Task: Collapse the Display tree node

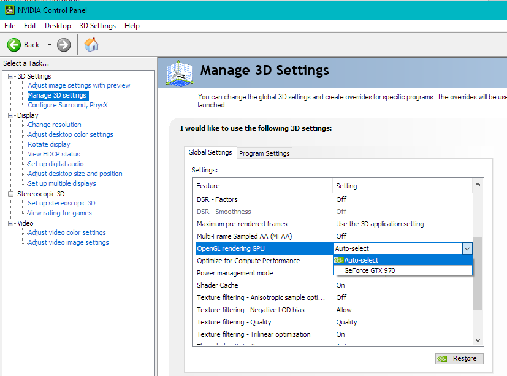Action: pos(10,115)
